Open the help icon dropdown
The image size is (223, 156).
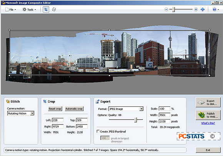coord(216,10)
